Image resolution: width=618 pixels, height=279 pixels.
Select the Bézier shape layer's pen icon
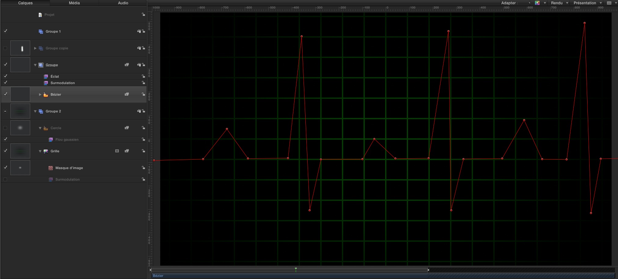click(x=45, y=94)
